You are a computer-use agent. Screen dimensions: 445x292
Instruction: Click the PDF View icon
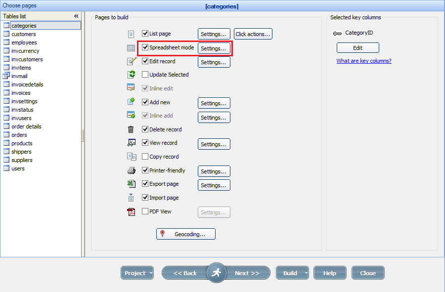(131, 211)
